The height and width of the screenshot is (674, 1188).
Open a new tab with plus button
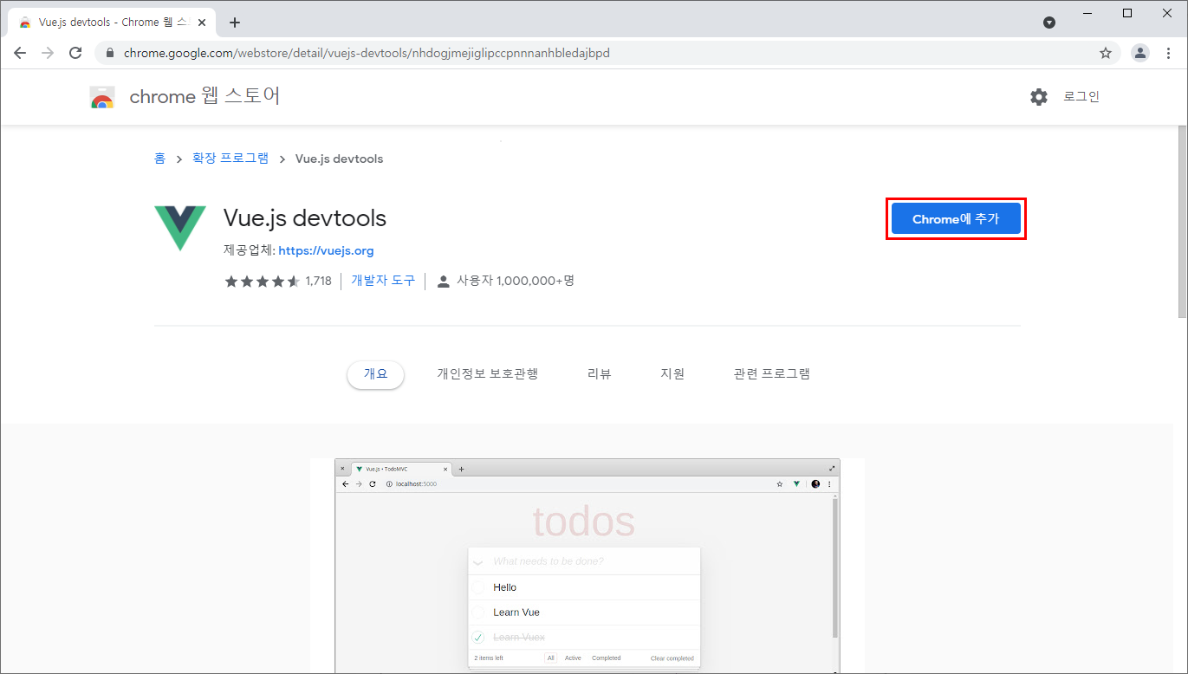tap(235, 23)
